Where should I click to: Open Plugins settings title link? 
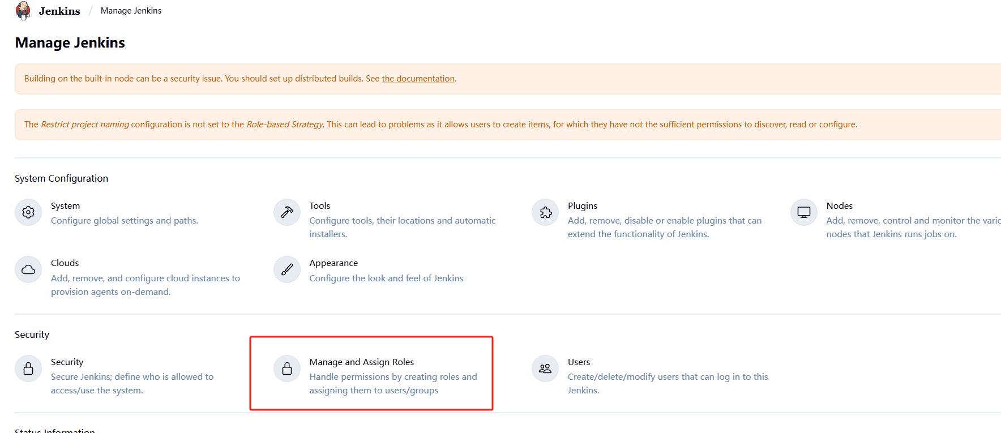582,206
